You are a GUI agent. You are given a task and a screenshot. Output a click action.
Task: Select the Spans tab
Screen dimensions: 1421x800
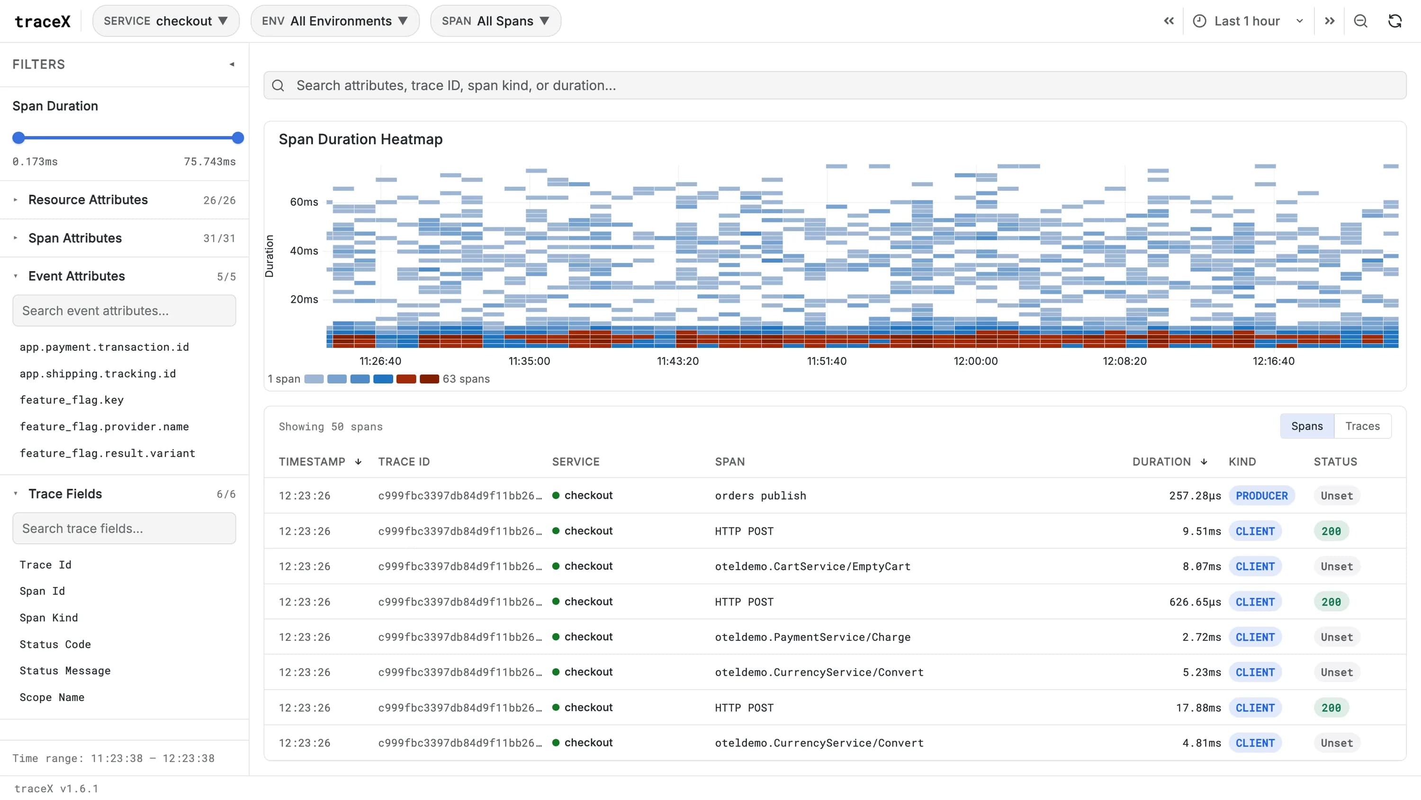coord(1307,426)
